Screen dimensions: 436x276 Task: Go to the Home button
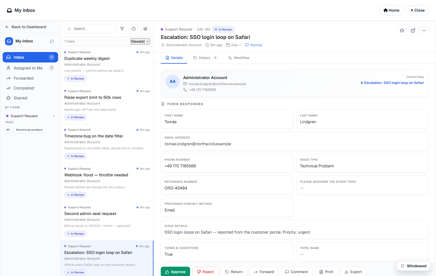click(391, 10)
